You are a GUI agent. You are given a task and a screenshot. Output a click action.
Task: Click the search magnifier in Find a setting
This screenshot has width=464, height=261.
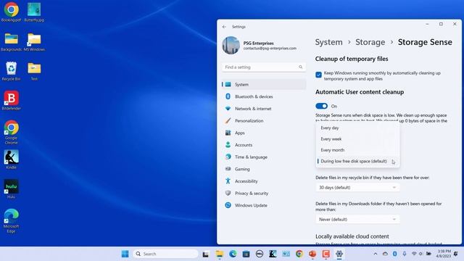coord(300,67)
